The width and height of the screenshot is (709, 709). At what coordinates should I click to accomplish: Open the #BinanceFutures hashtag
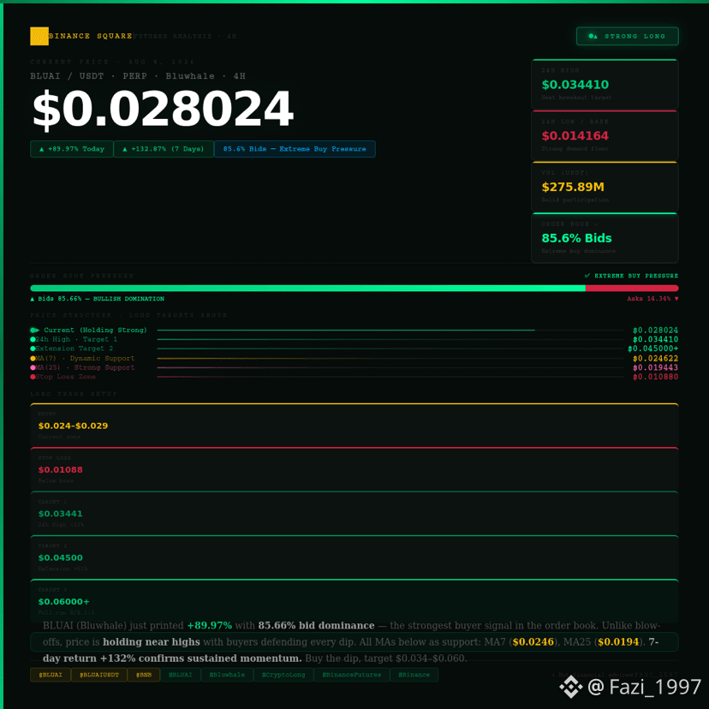(351, 675)
